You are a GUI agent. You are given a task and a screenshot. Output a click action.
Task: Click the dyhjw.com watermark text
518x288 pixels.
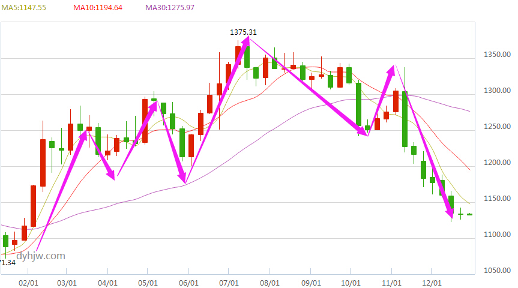click(x=41, y=256)
